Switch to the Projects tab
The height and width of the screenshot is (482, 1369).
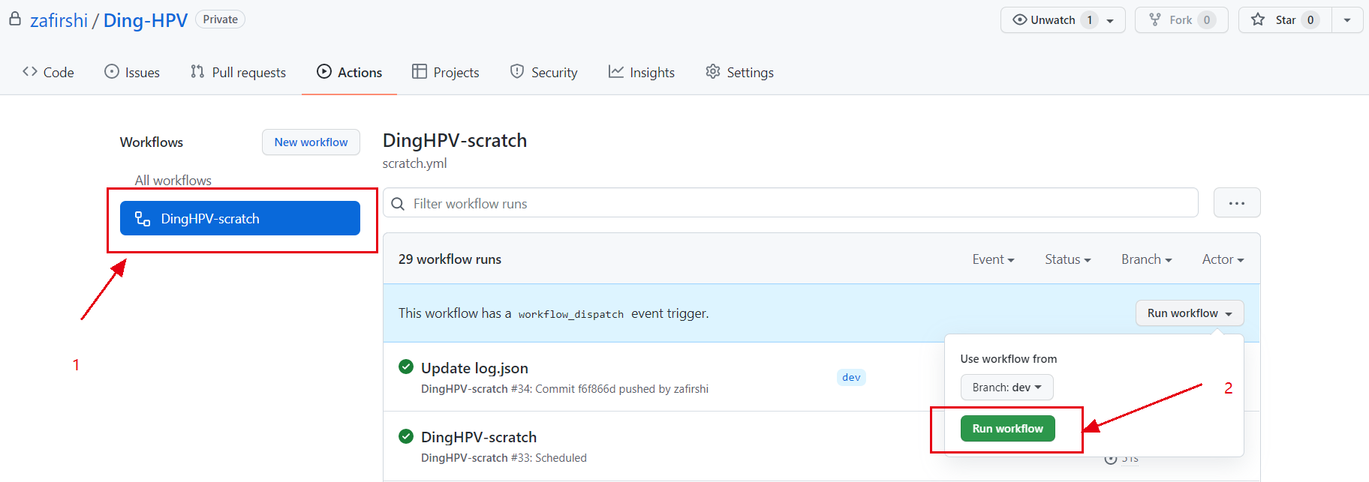(446, 72)
